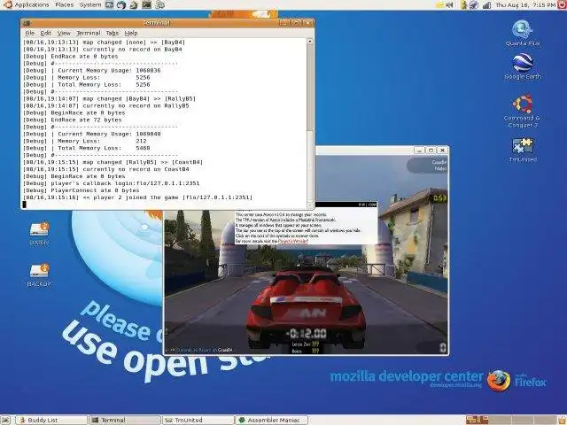Maximize the Terminal window
The height and width of the screenshot is (425, 567).
296,23
